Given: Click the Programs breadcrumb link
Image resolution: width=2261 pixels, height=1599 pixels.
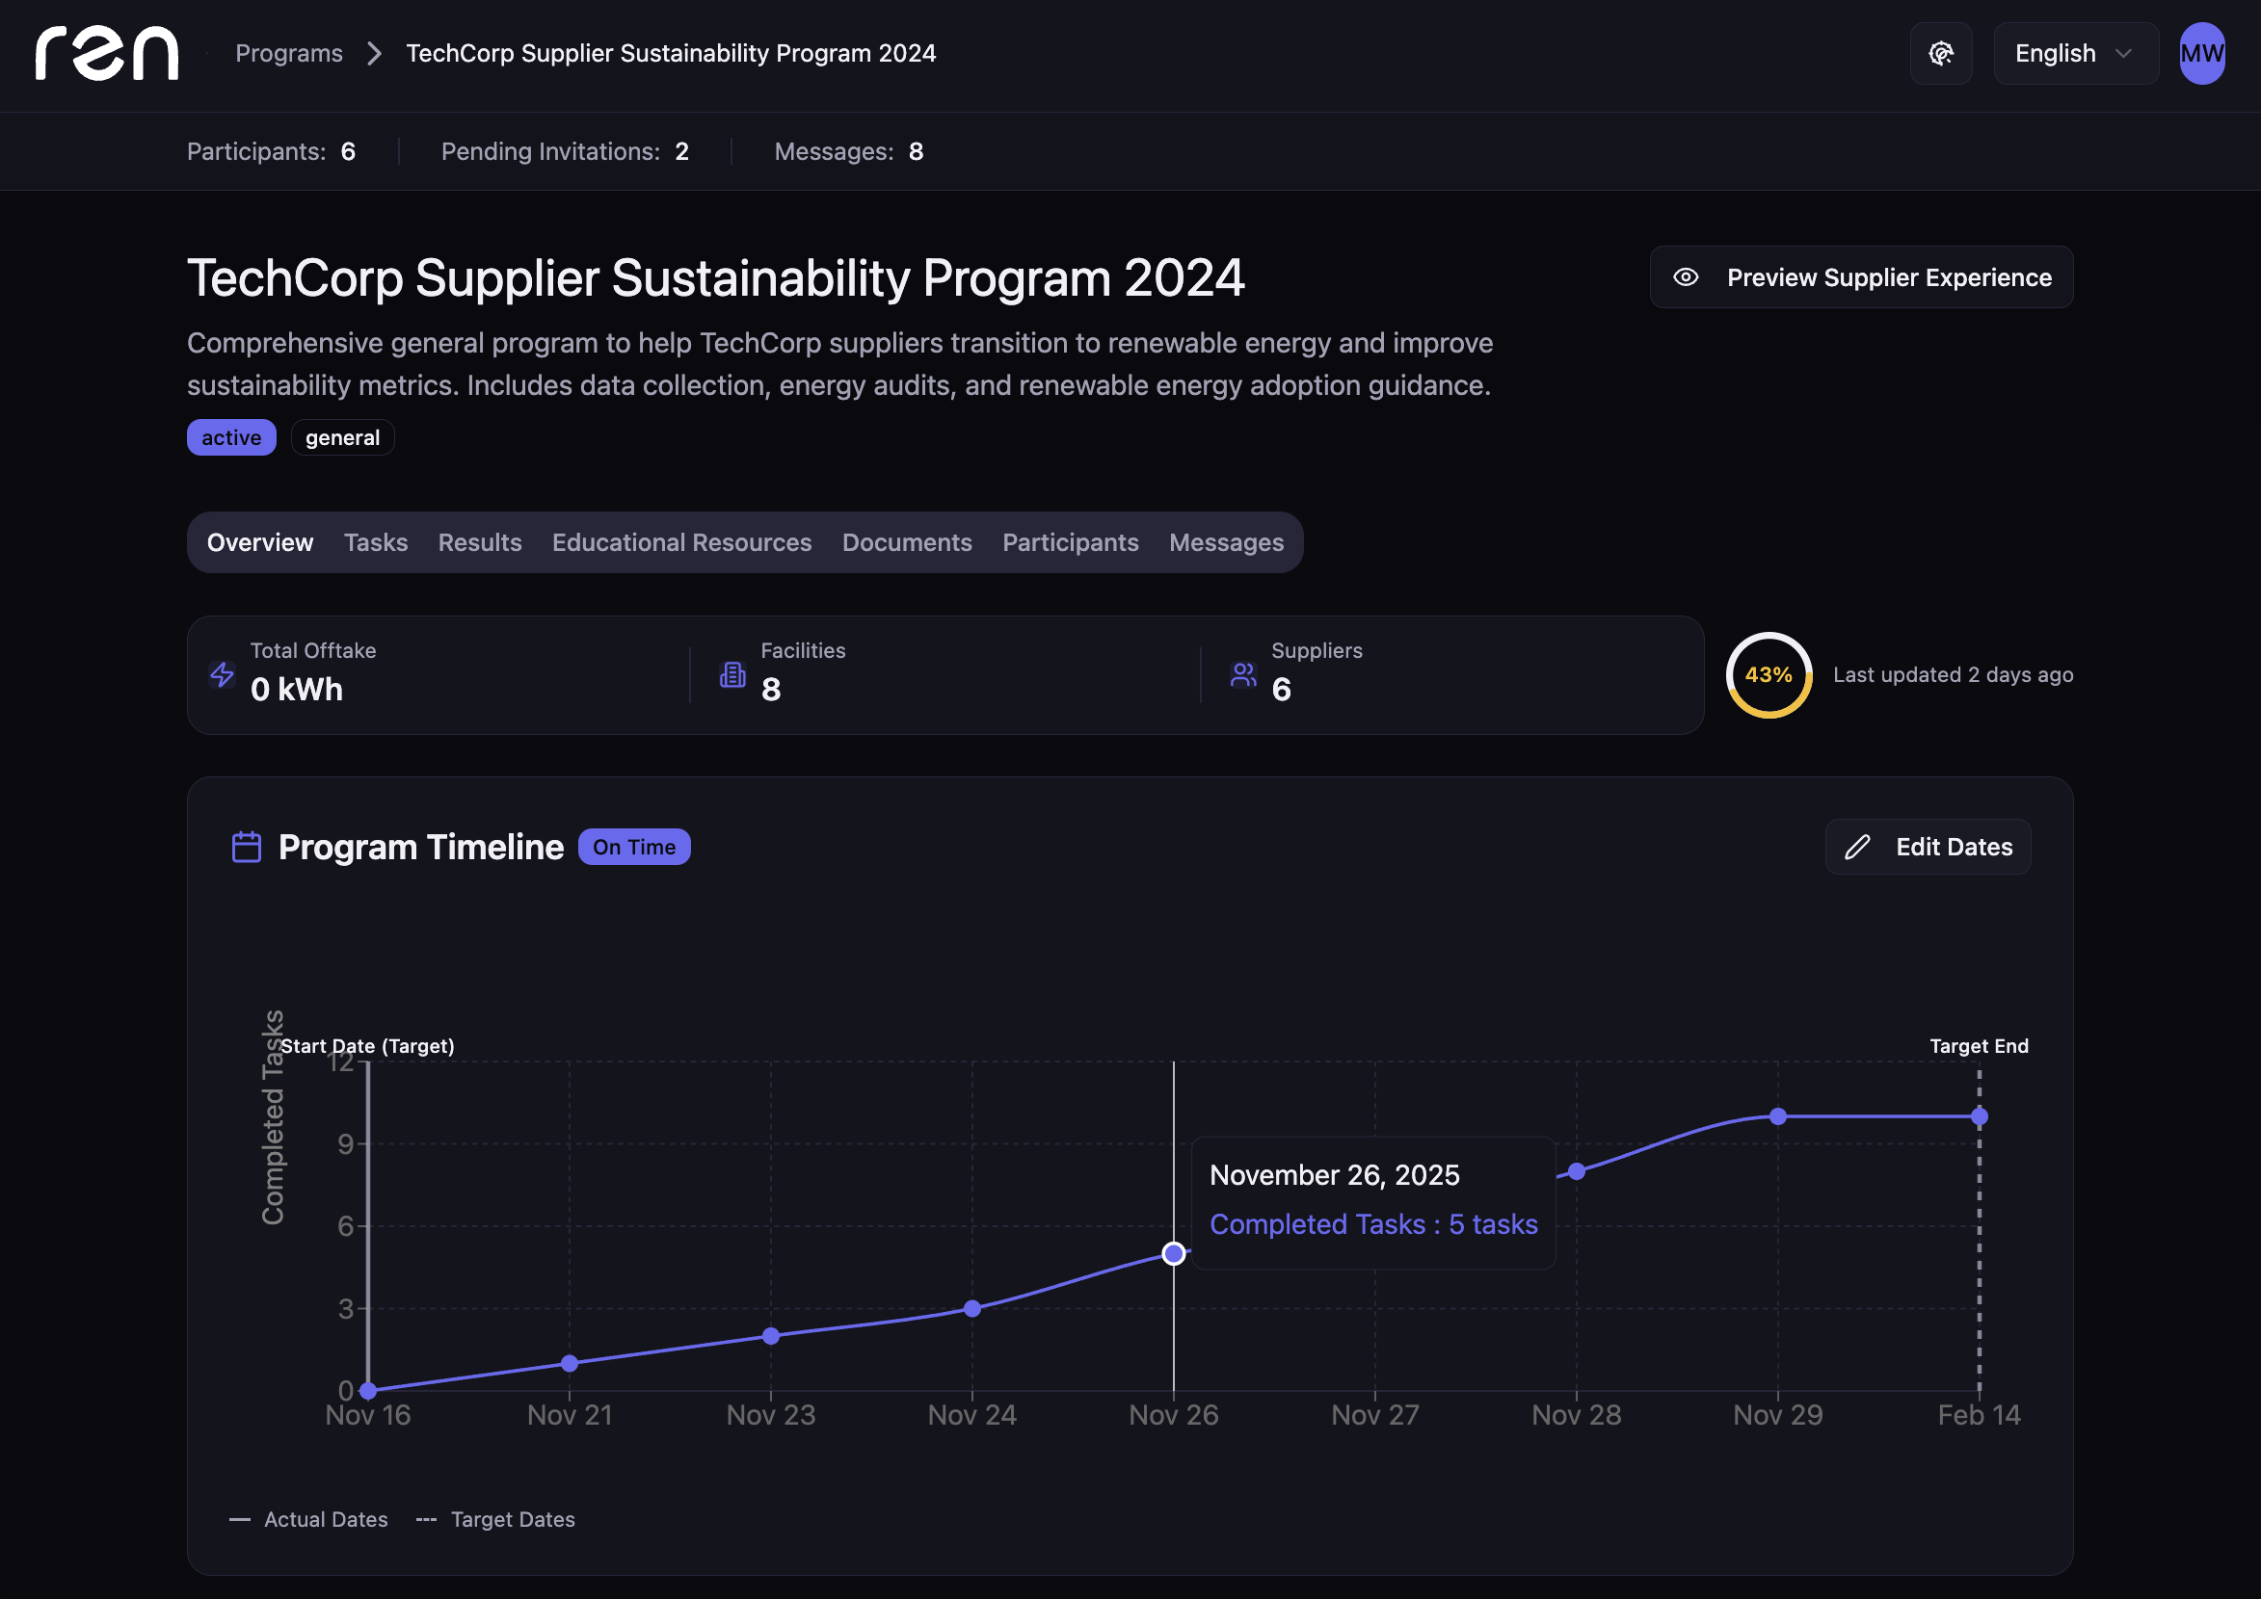Looking at the screenshot, I should 289,53.
